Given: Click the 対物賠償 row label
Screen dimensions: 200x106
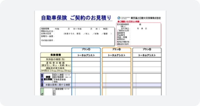Looking at the screenshot, I should pos(60,77).
